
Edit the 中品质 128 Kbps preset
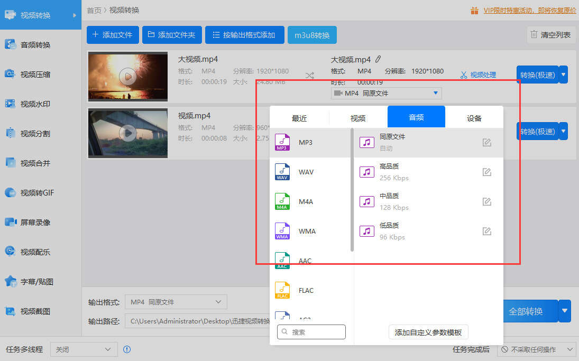click(486, 201)
